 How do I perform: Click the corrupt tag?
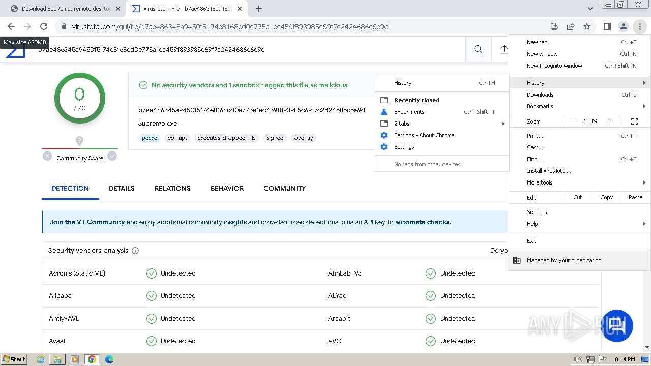tap(177, 138)
